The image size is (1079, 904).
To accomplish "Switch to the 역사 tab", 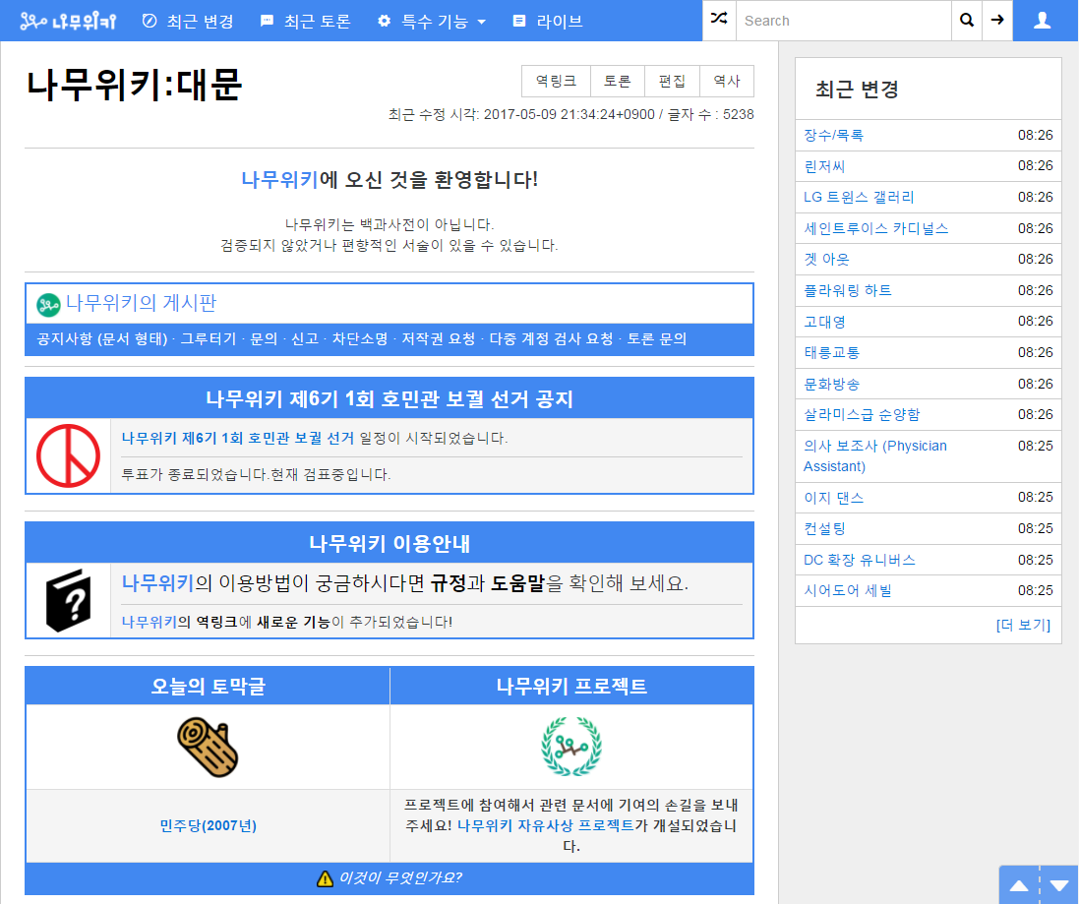I will coord(726,82).
